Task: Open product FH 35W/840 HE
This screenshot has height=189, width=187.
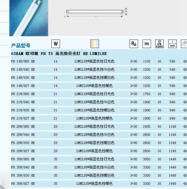Action: coord(23,167)
